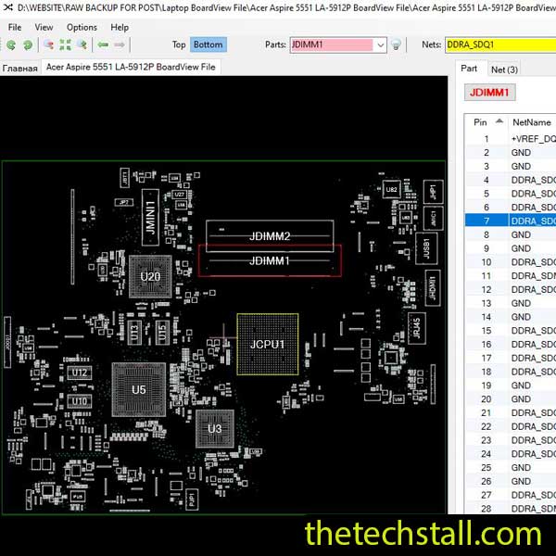Click the fit-to-window green arrows icon
The height and width of the screenshot is (556, 556).
(65, 44)
